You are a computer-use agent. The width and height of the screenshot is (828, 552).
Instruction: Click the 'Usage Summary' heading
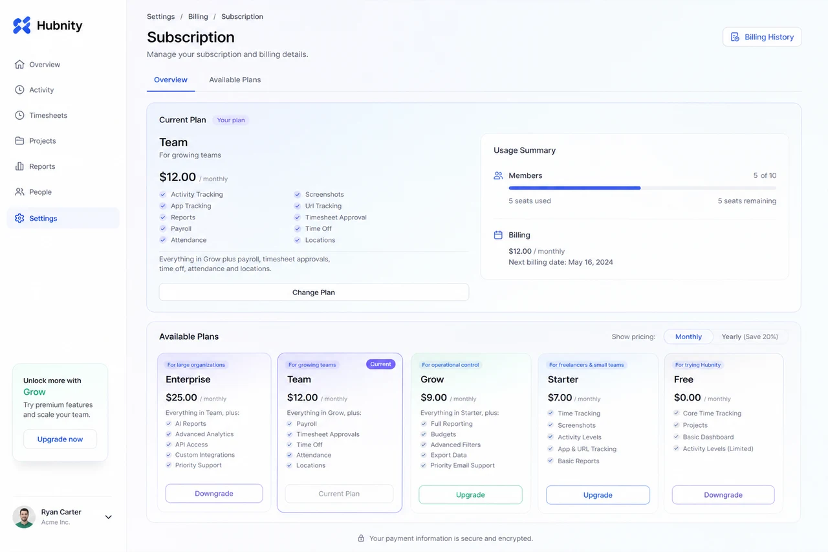525,150
